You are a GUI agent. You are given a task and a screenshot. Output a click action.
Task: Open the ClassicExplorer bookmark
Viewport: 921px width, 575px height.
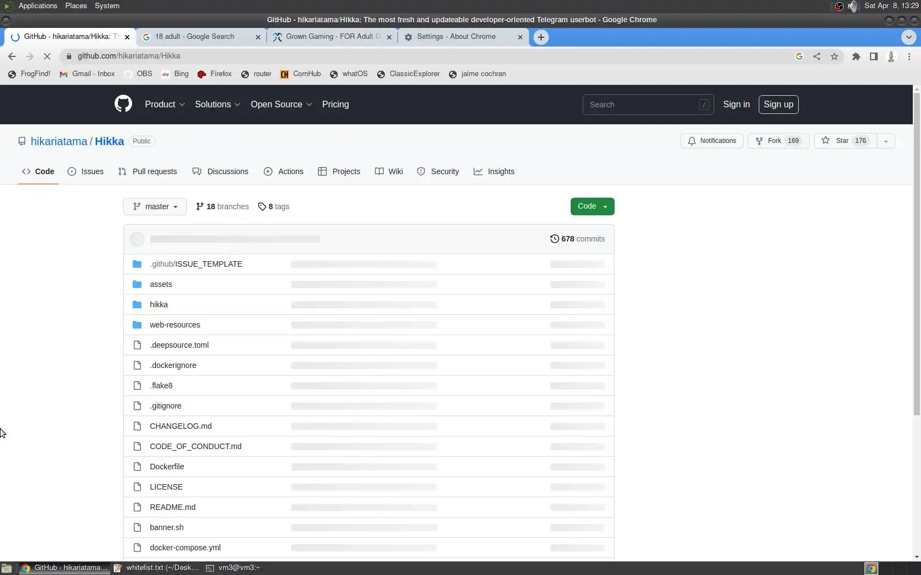click(x=408, y=74)
